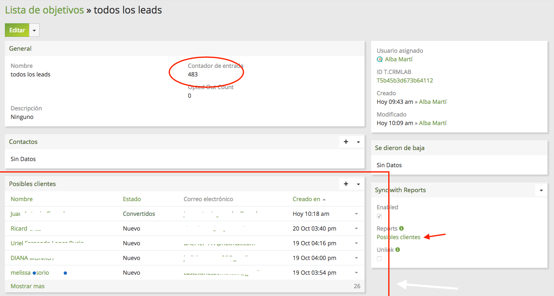Check the Unlink checkbox
The height and width of the screenshot is (296, 554).
379,259
